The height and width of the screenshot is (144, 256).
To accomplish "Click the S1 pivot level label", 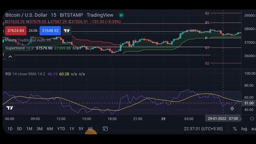I will (x=207, y=48).
